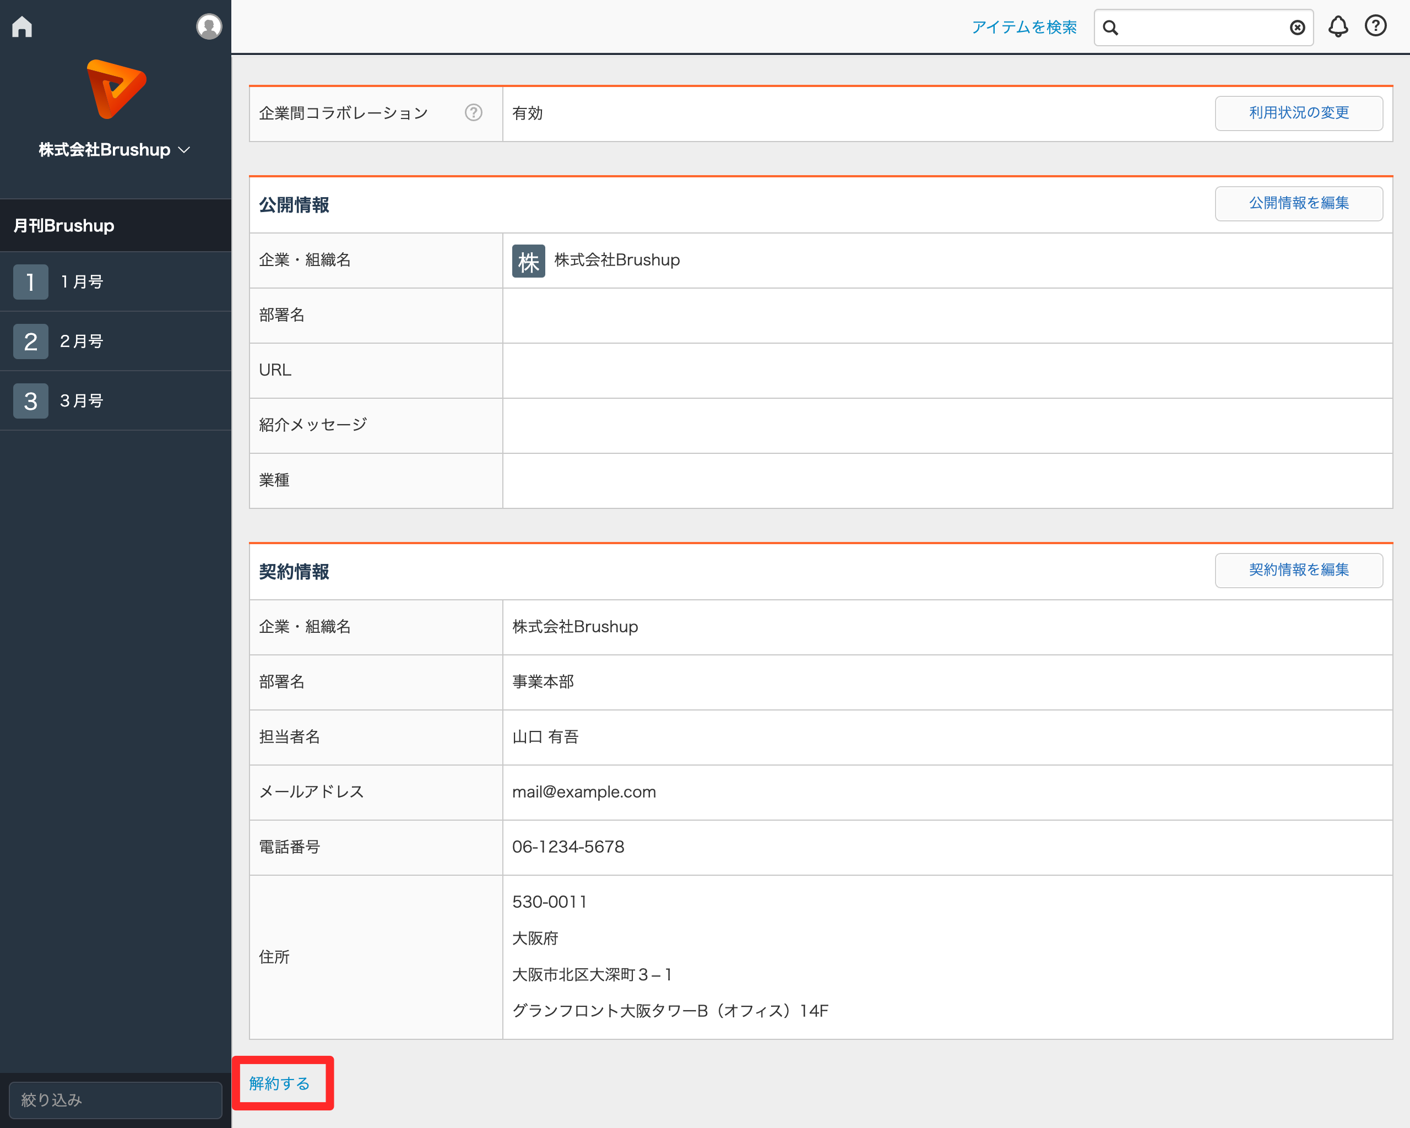Screen dimensions: 1410x1128
Task: Click the 企業間コラボレーション label
Action: [344, 113]
